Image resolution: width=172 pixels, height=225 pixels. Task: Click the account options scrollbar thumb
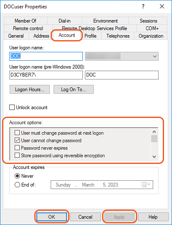(x=154, y=138)
